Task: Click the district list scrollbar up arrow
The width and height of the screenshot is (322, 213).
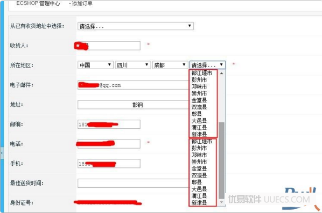Action: [x=222, y=73]
